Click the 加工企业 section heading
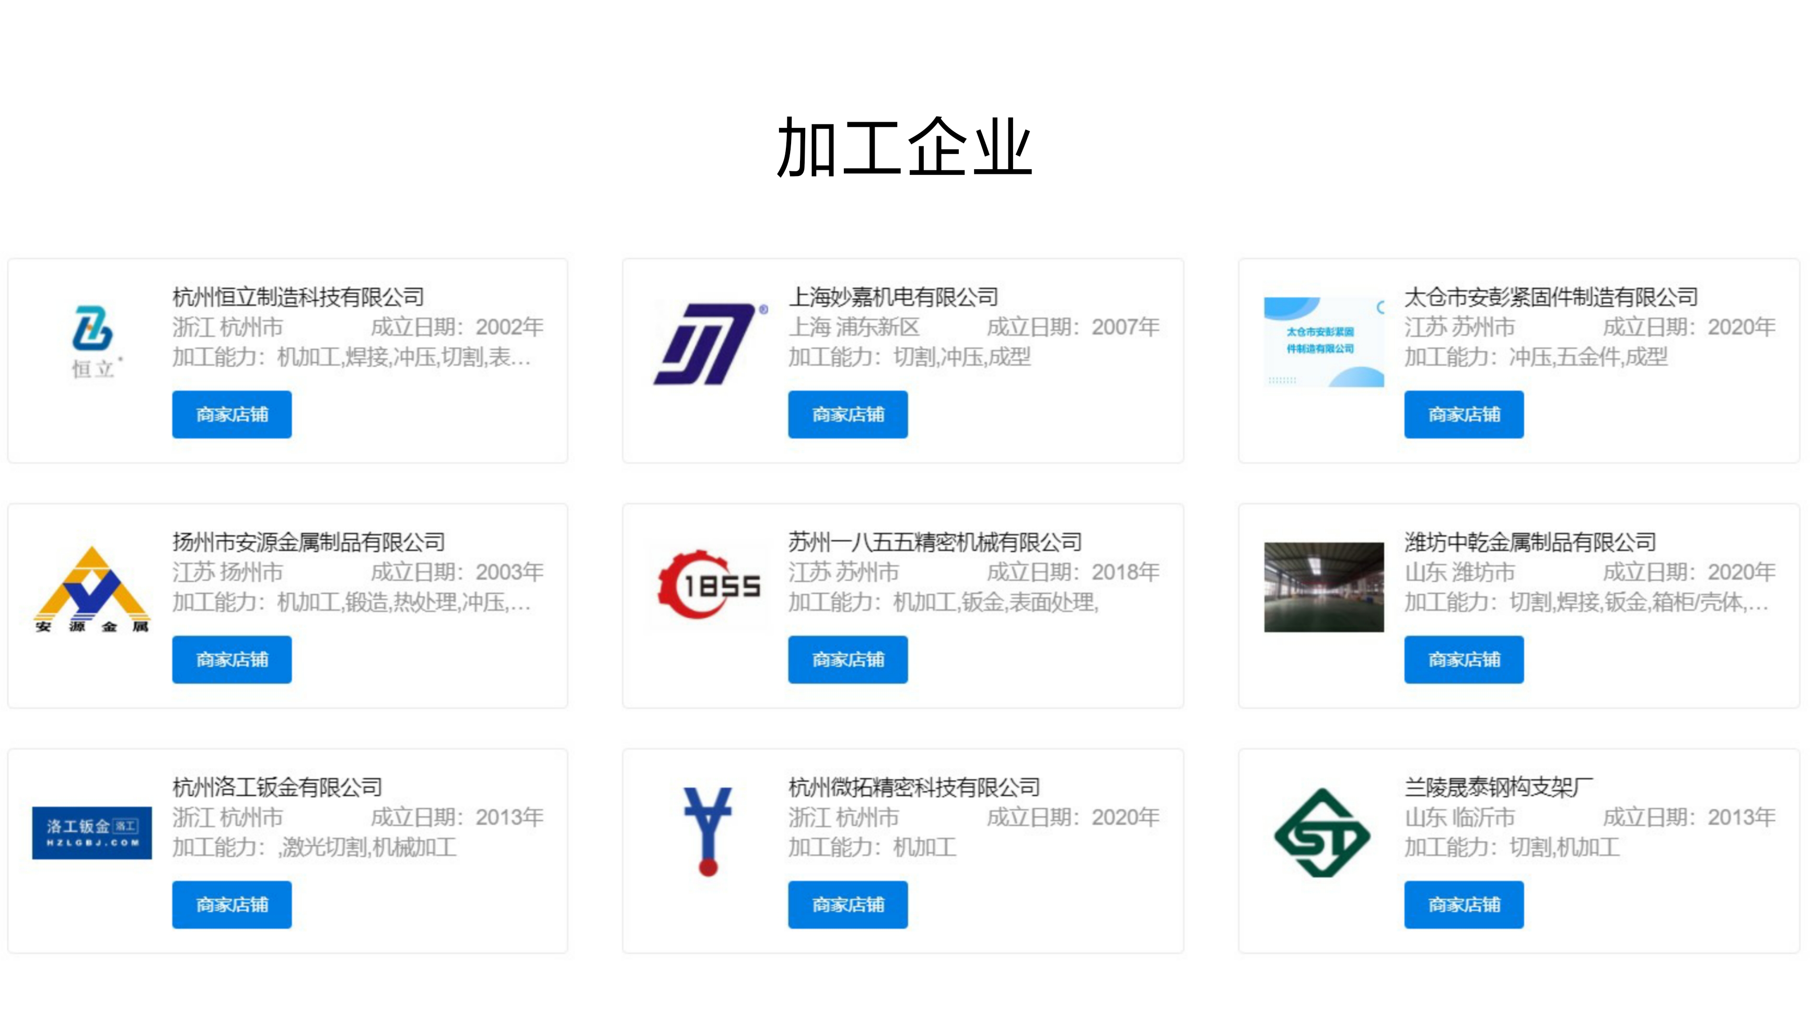The width and height of the screenshot is (1810, 1018). [x=904, y=147]
